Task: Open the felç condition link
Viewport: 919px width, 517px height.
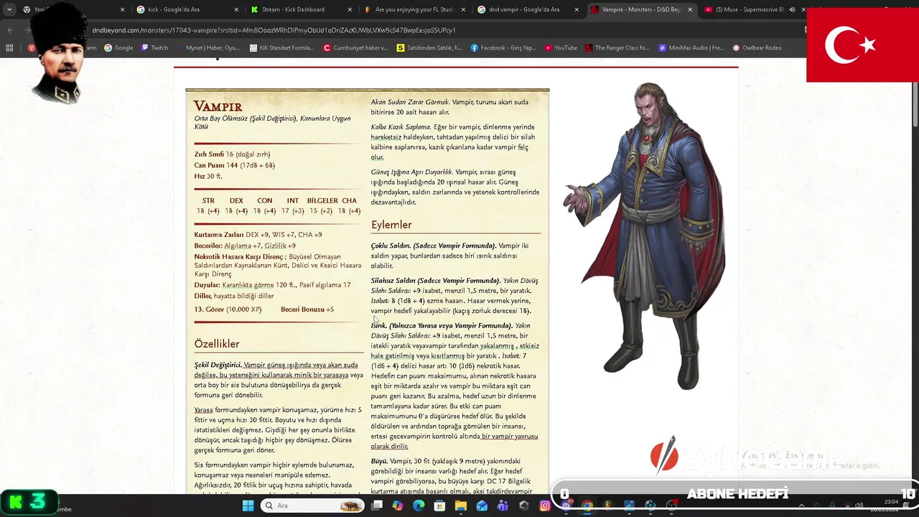Action: click(x=523, y=147)
